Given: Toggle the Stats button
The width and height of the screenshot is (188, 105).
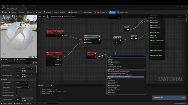Looking at the screenshot, I should 112,12.
